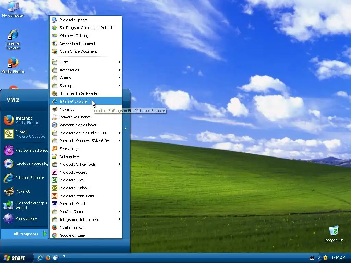Image resolution: width=351 pixels, height=263 pixels.
Task: Click VM2 user name header
Action: (13, 100)
